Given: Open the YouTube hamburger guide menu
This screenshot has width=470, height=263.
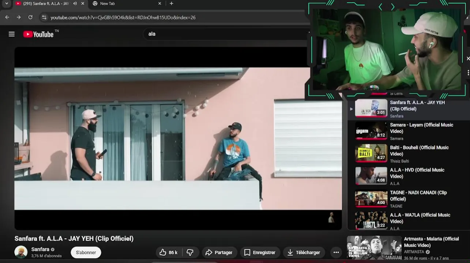Looking at the screenshot, I should 12,34.
